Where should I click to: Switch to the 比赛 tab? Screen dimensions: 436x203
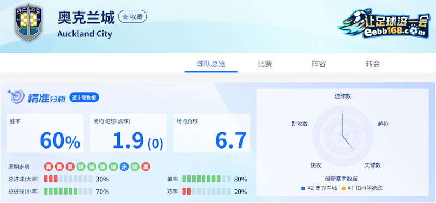(x=265, y=64)
